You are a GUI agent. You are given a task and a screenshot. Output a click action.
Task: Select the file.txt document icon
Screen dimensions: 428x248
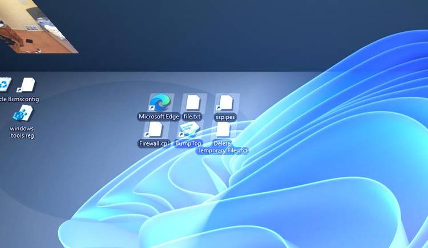(193, 103)
